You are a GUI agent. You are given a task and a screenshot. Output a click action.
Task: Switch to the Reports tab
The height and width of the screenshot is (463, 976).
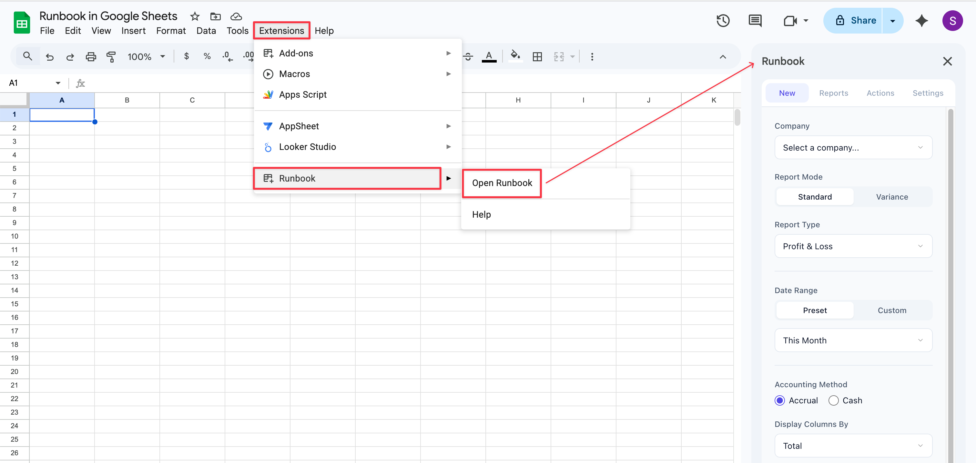pyautogui.click(x=833, y=93)
